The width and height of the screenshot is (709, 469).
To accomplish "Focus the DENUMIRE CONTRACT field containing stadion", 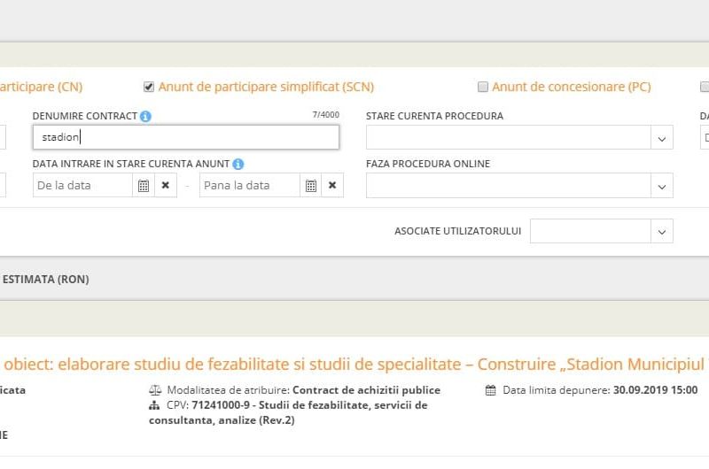I will click(185, 137).
